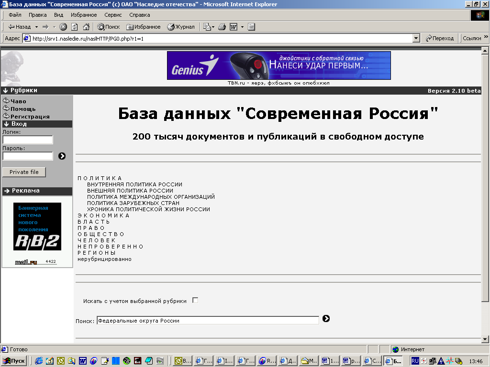This screenshot has height=367, width=490.
Task: Open ВНУТРЕННЯЯ ПОЛИТИКА РОССИИ subrubric
Action: click(x=134, y=184)
